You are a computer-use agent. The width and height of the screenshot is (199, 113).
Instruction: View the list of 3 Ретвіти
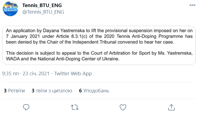point(14,91)
